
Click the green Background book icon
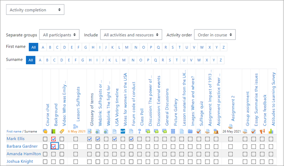pos(53,131)
